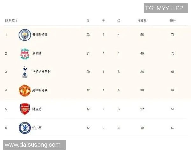Image resolution: width=191 pixels, height=153 pixels.
Task: Click the Chelsea lion crest
Action: tap(25, 128)
